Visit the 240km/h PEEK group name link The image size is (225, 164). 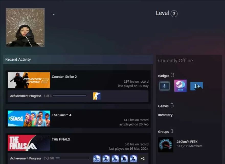coord(187,142)
